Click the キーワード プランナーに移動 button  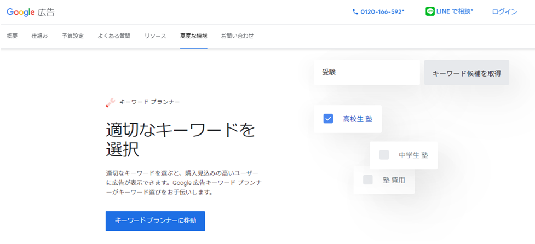156,221
